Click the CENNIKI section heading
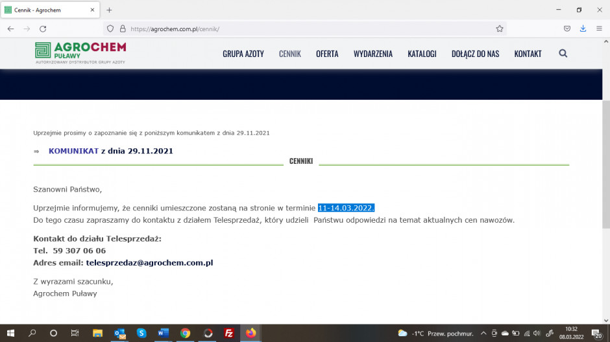 click(301, 161)
